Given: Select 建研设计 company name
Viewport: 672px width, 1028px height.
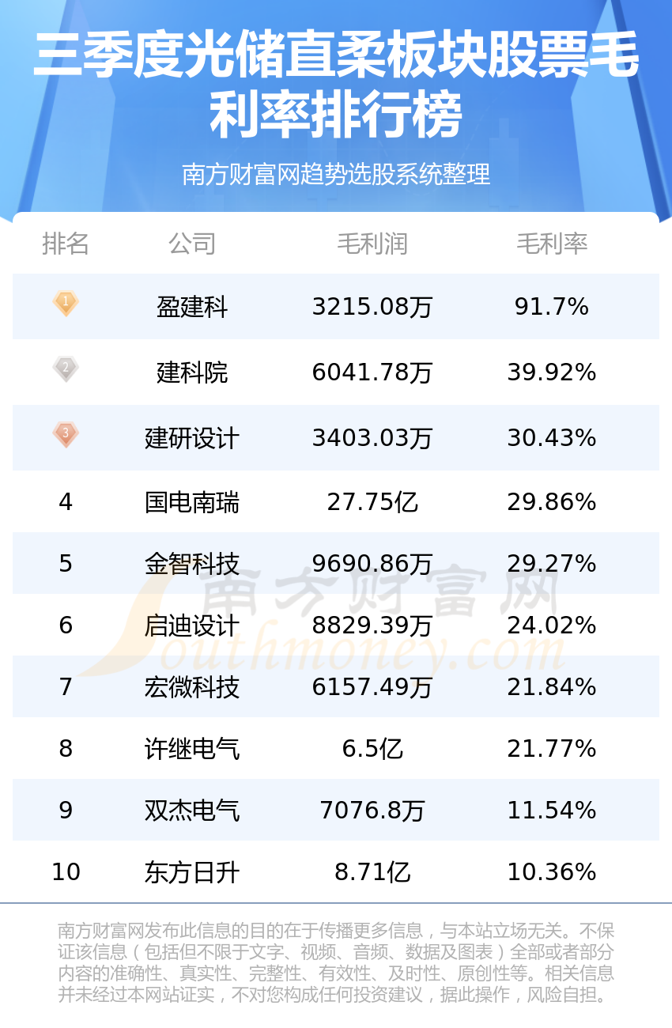Looking at the screenshot, I should (x=192, y=438).
